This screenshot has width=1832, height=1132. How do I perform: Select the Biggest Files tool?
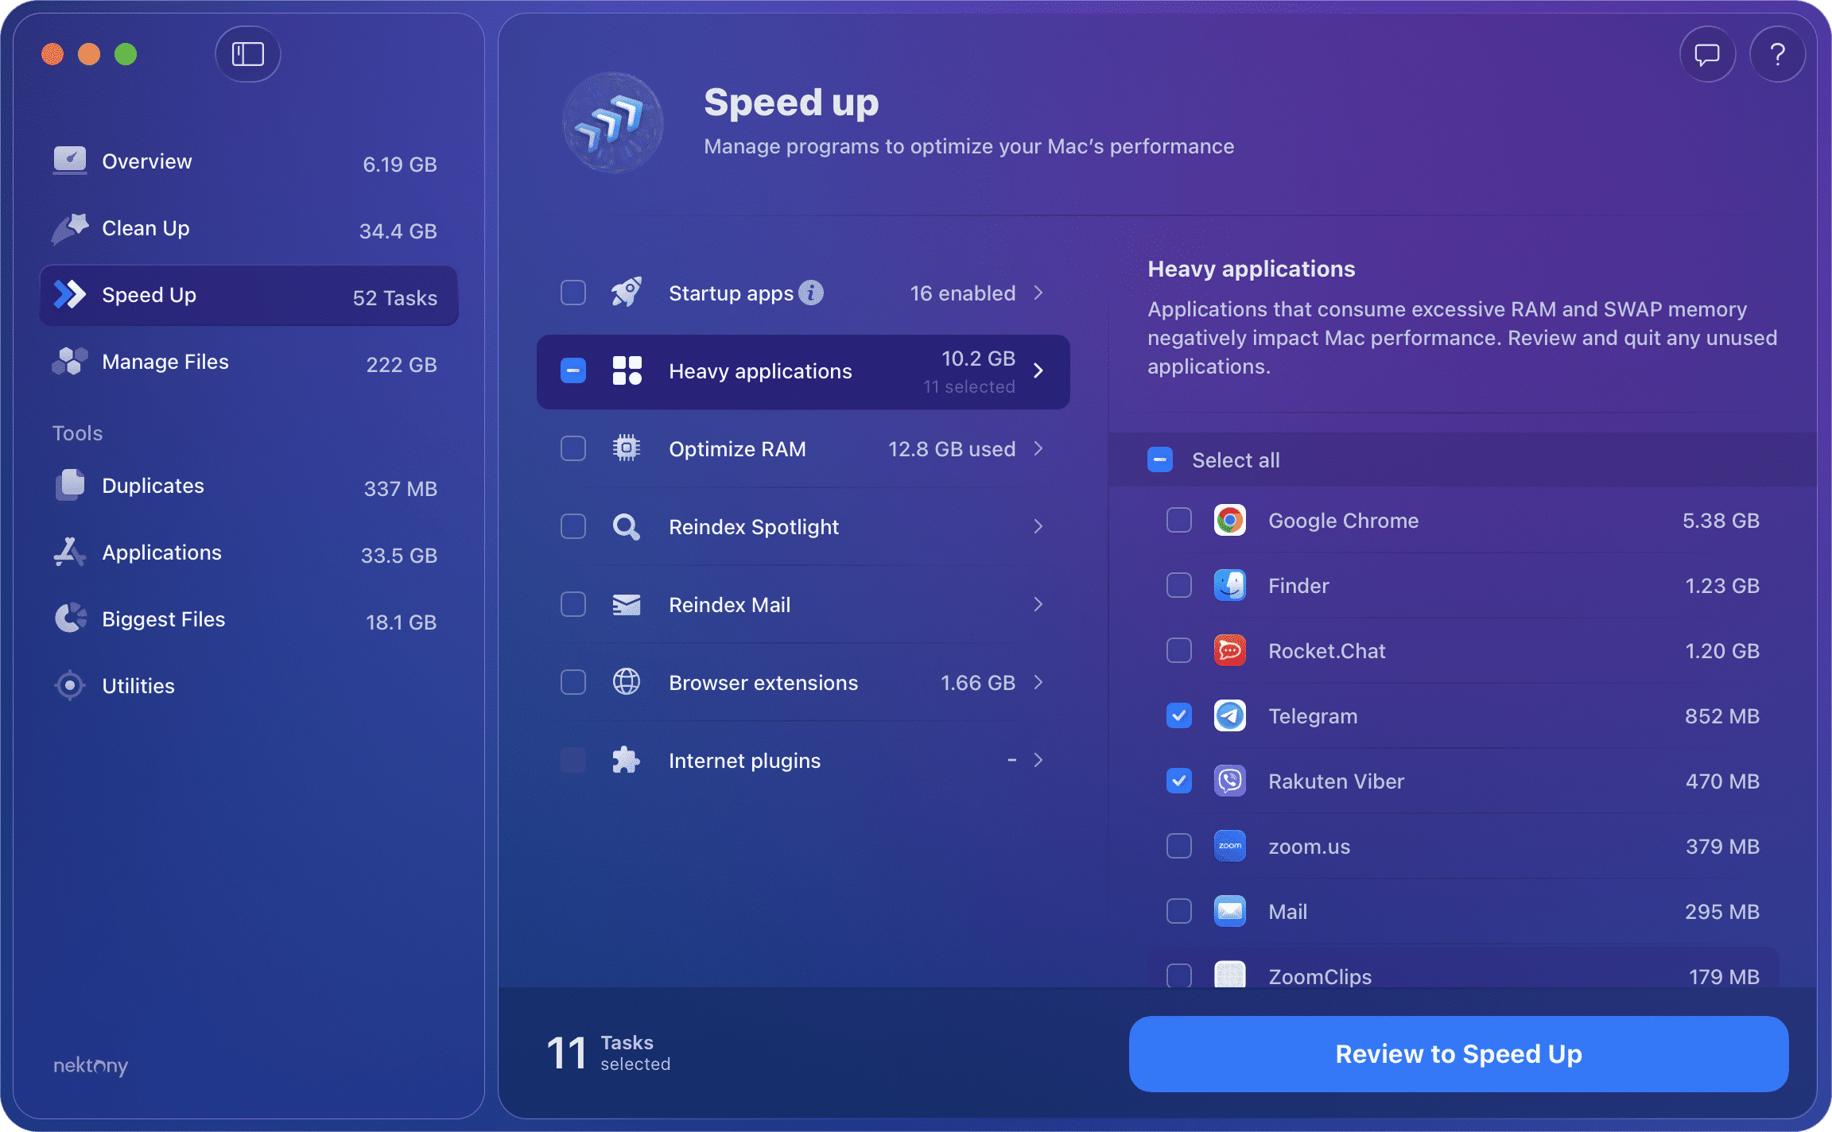coord(163,619)
